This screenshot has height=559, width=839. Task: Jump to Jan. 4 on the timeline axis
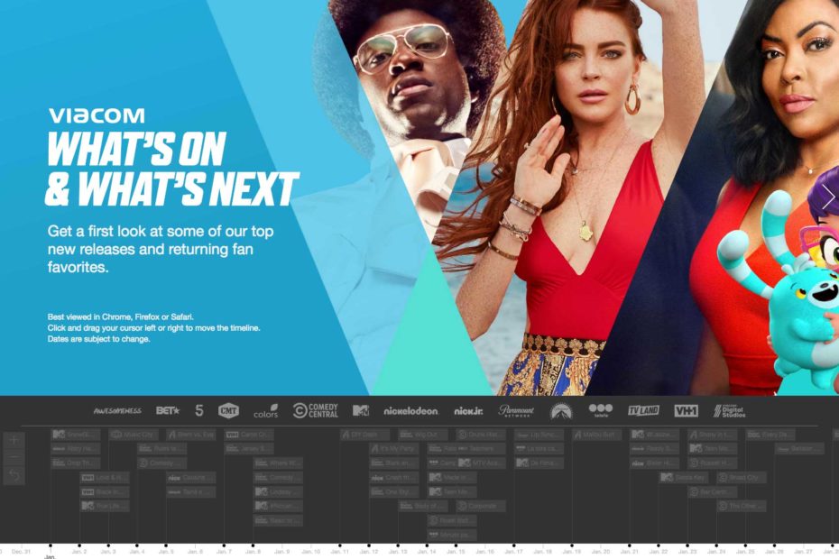[137, 551]
